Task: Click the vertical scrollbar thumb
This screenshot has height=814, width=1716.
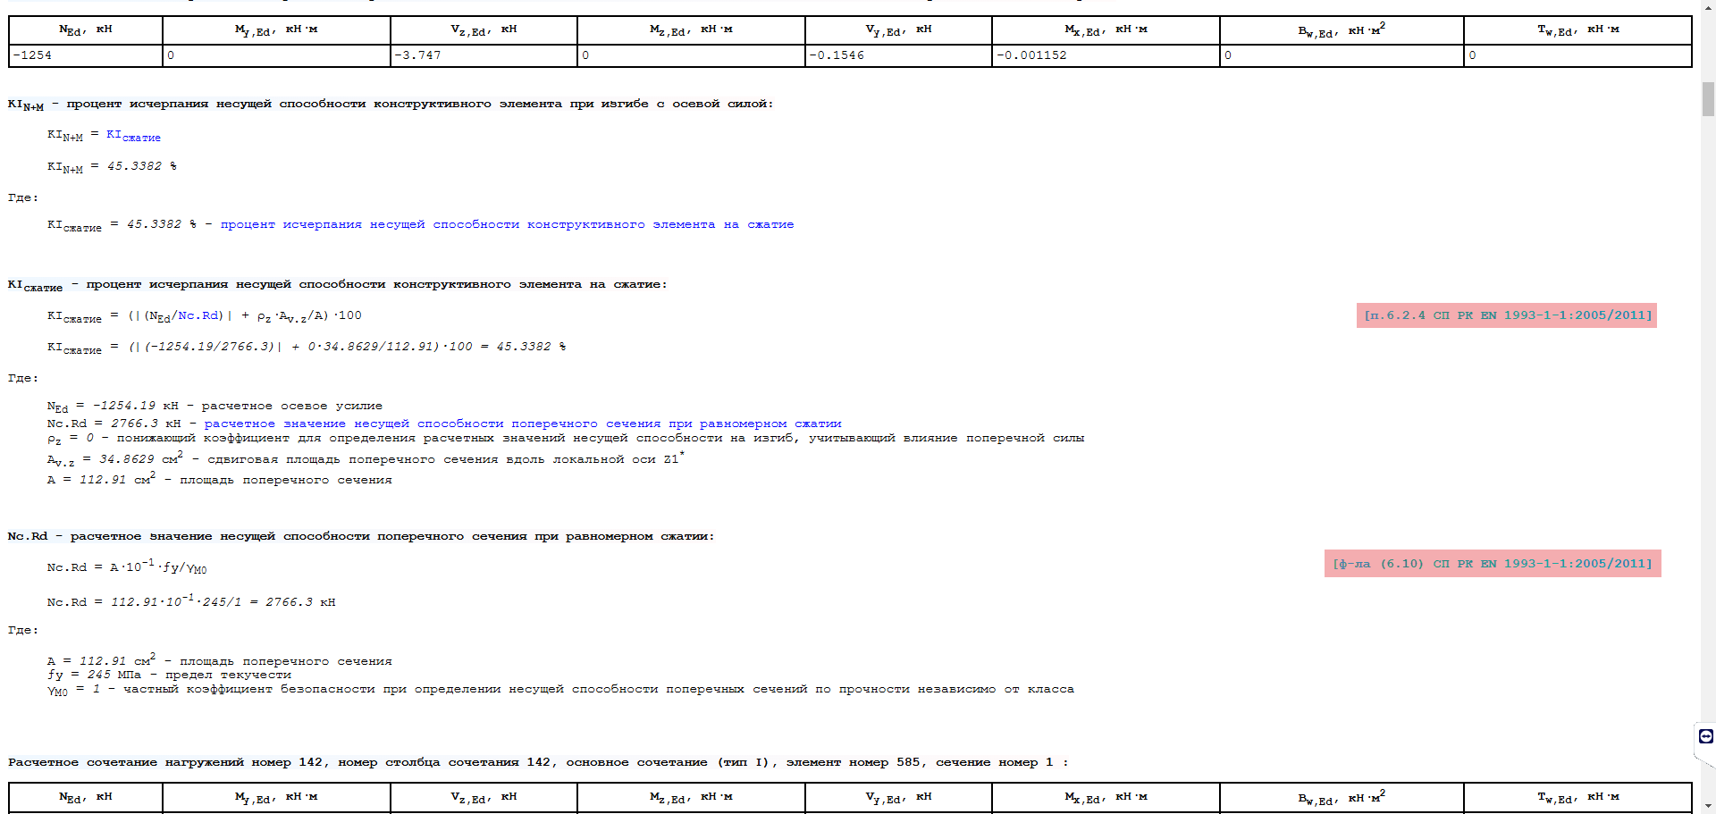Action: pyautogui.click(x=1708, y=99)
